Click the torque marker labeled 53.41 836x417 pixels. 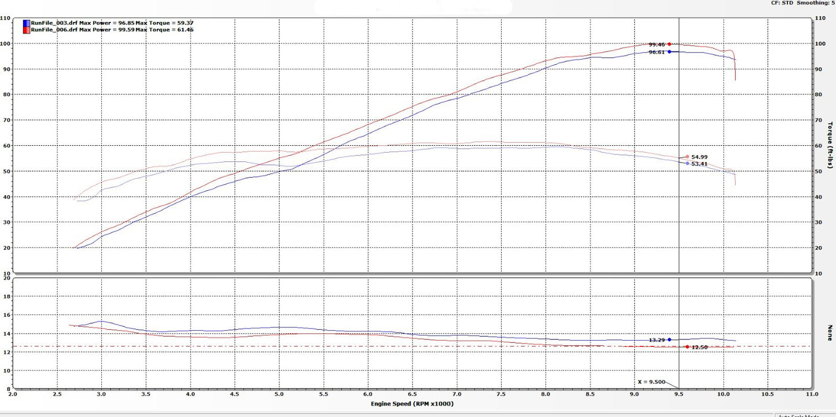[687, 163]
